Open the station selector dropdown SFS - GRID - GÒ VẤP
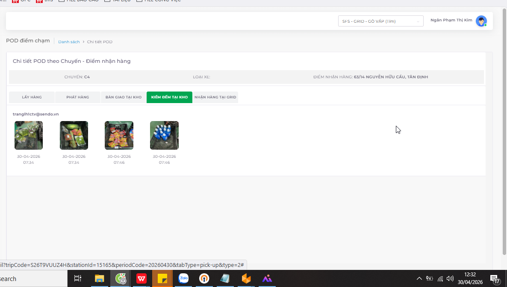Viewport: 507px width, 287px height. click(x=380, y=21)
